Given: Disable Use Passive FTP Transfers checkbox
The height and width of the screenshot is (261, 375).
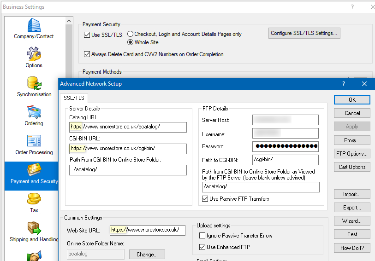Looking at the screenshot, I should point(205,199).
